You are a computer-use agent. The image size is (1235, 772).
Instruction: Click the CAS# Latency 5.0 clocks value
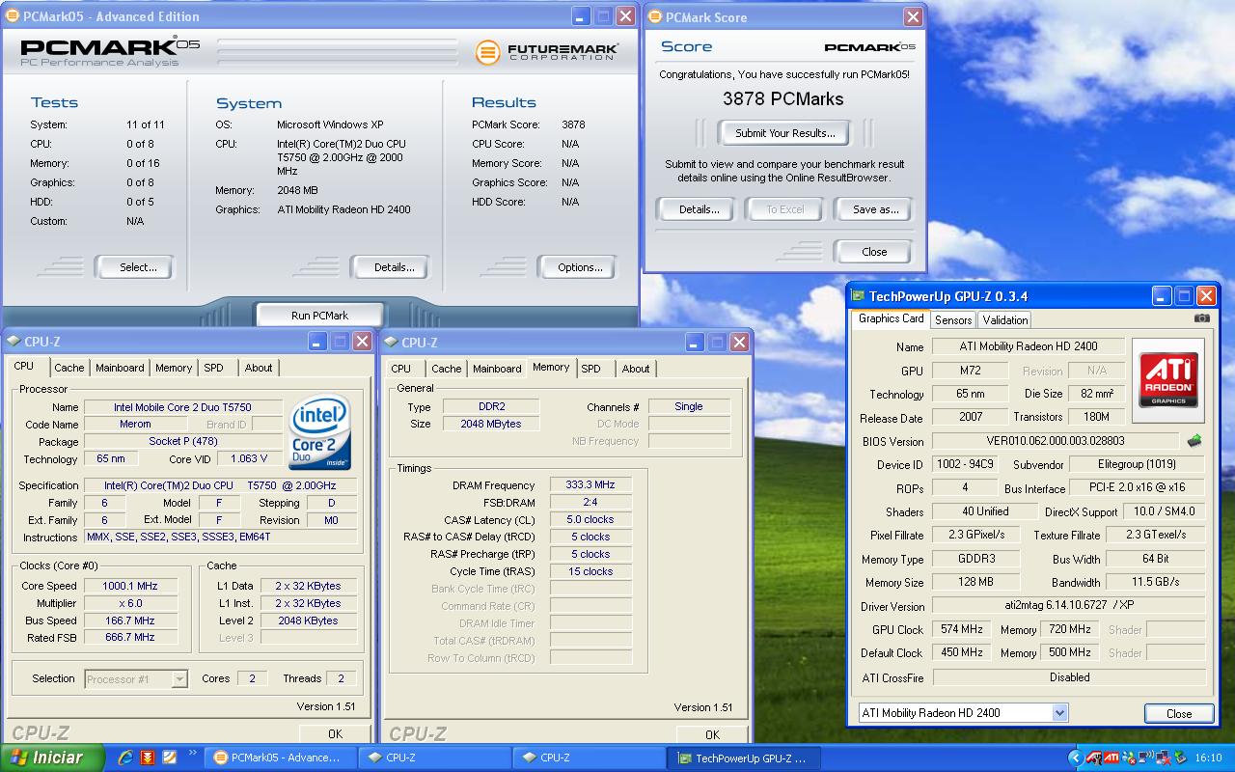[x=591, y=519]
